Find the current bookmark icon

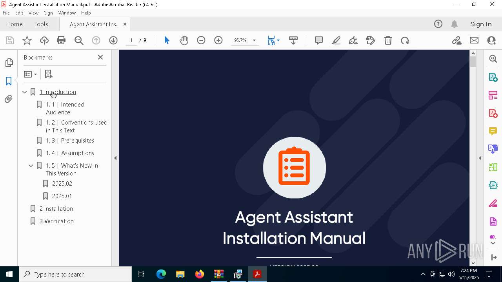pos(49,74)
